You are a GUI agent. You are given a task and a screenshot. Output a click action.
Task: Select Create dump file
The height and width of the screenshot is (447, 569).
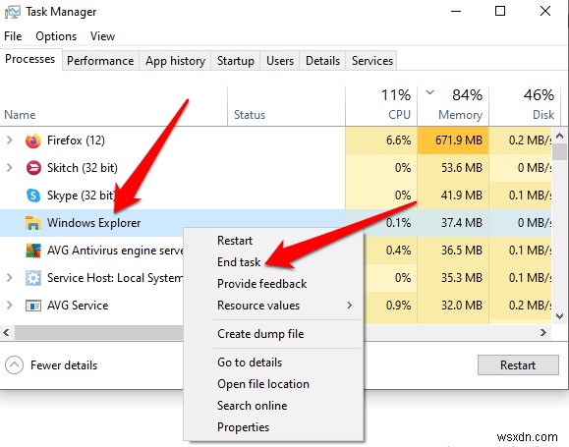point(260,333)
